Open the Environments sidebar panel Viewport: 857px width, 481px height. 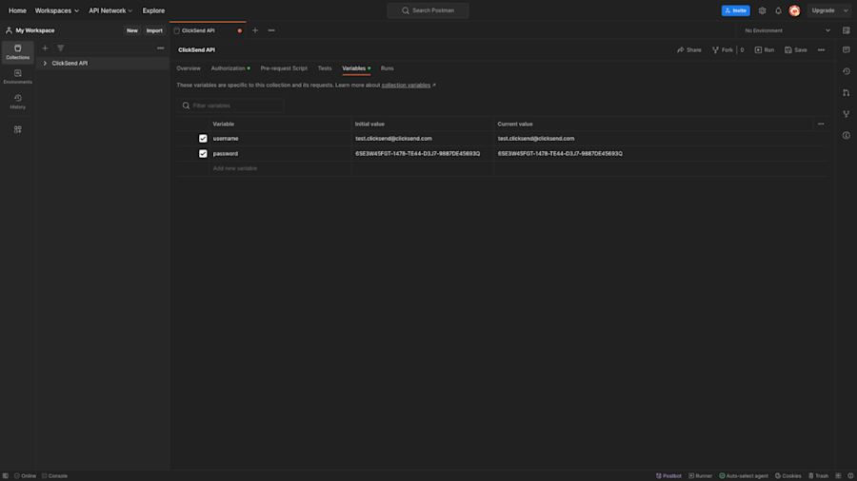[x=17, y=77]
